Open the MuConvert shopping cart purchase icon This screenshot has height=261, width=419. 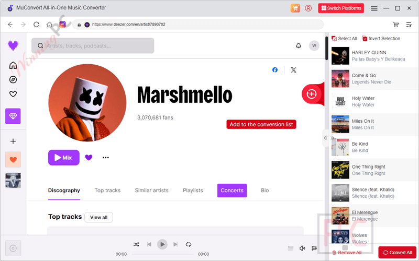coord(295,8)
